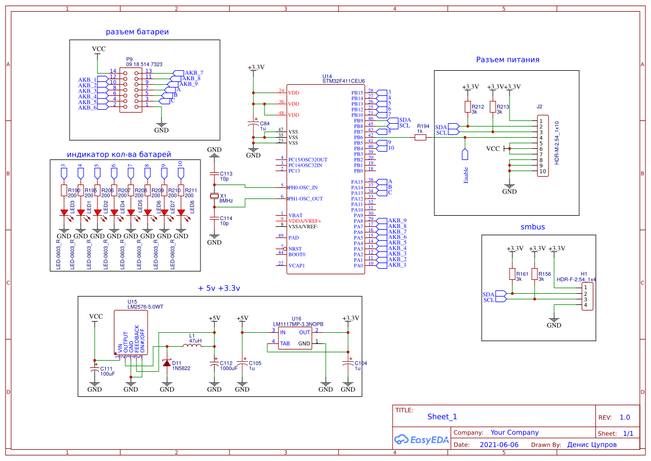Click the REV value 1.0

click(624, 416)
